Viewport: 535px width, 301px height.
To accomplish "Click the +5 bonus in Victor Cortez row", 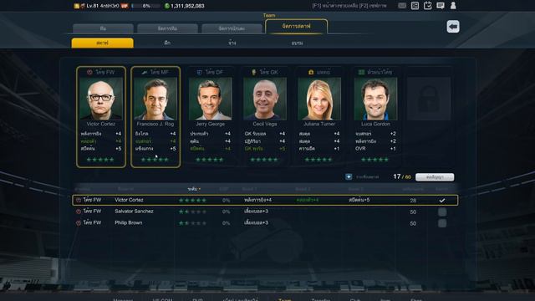I will point(359,200).
